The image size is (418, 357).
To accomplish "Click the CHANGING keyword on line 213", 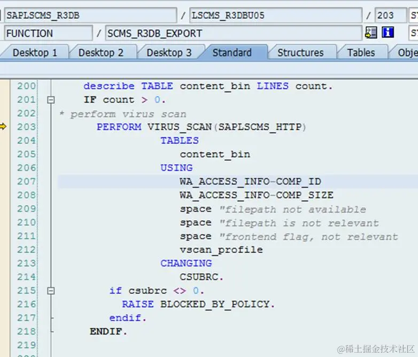I will [x=186, y=263].
